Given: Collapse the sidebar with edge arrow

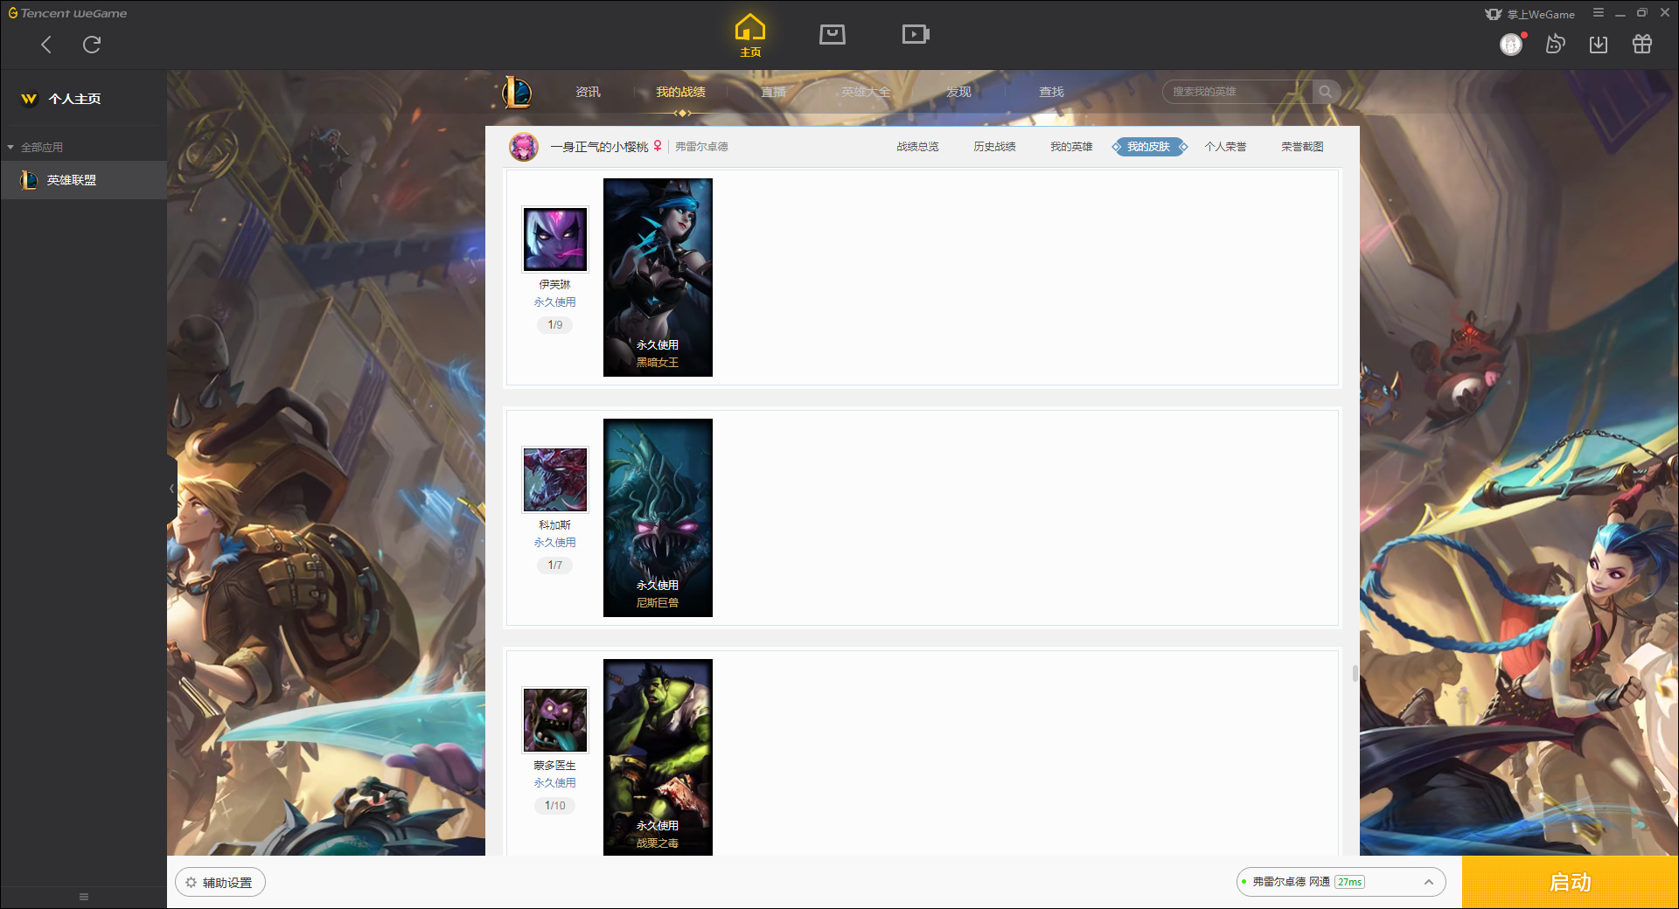Looking at the screenshot, I should [x=171, y=489].
